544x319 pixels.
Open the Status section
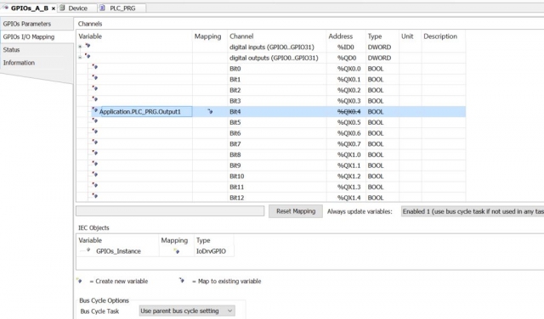(11, 50)
